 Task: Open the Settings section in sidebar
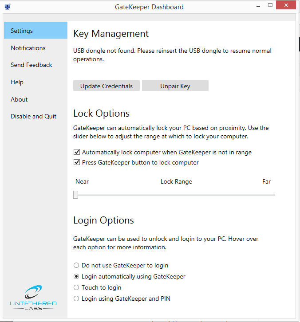coord(36,31)
